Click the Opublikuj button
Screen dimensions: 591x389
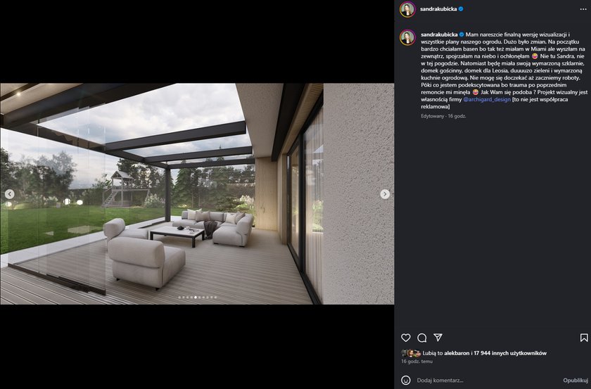coord(576,381)
